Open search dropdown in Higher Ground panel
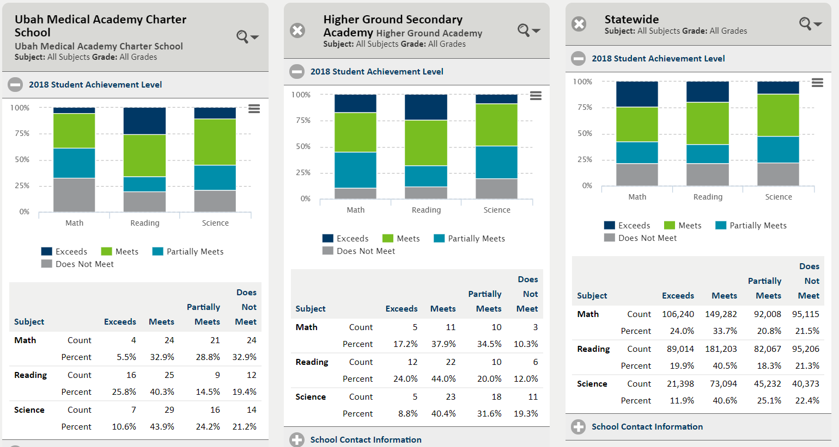Image resolution: width=839 pixels, height=447 pixels. [528, 30]
